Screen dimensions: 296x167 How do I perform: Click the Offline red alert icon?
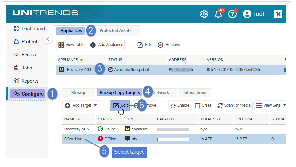(100, 139)
